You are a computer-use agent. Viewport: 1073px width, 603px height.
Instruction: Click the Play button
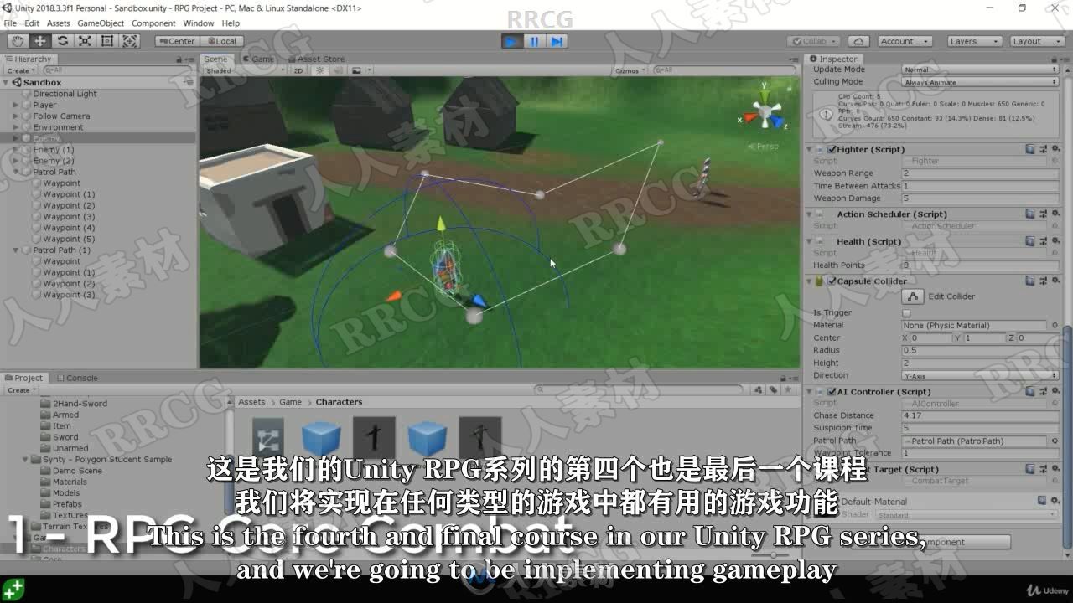click(512, 41)
